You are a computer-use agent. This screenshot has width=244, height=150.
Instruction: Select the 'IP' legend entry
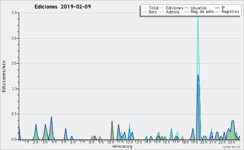(x=223, y=8)
